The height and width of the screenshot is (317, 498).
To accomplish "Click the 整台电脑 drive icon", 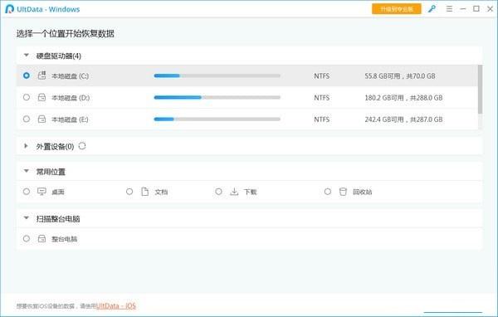I will click(x=42, y=238).
